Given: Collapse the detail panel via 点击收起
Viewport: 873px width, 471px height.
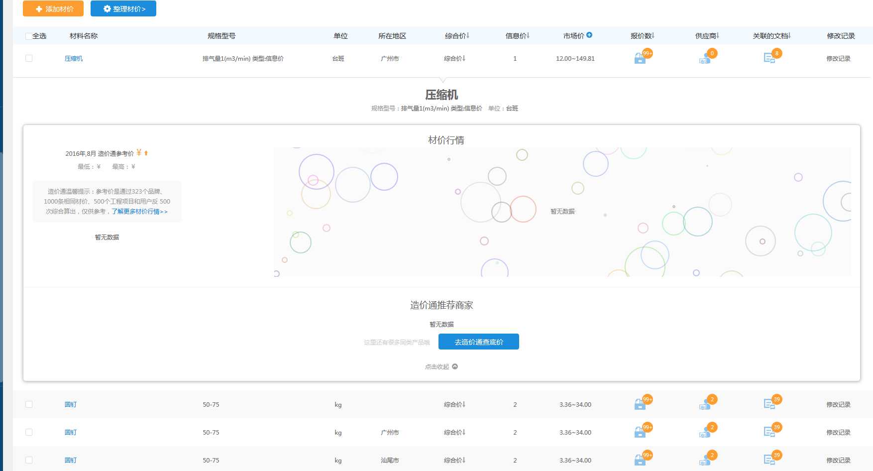Looking at the screenshot, I should click(x=441, y=366).
